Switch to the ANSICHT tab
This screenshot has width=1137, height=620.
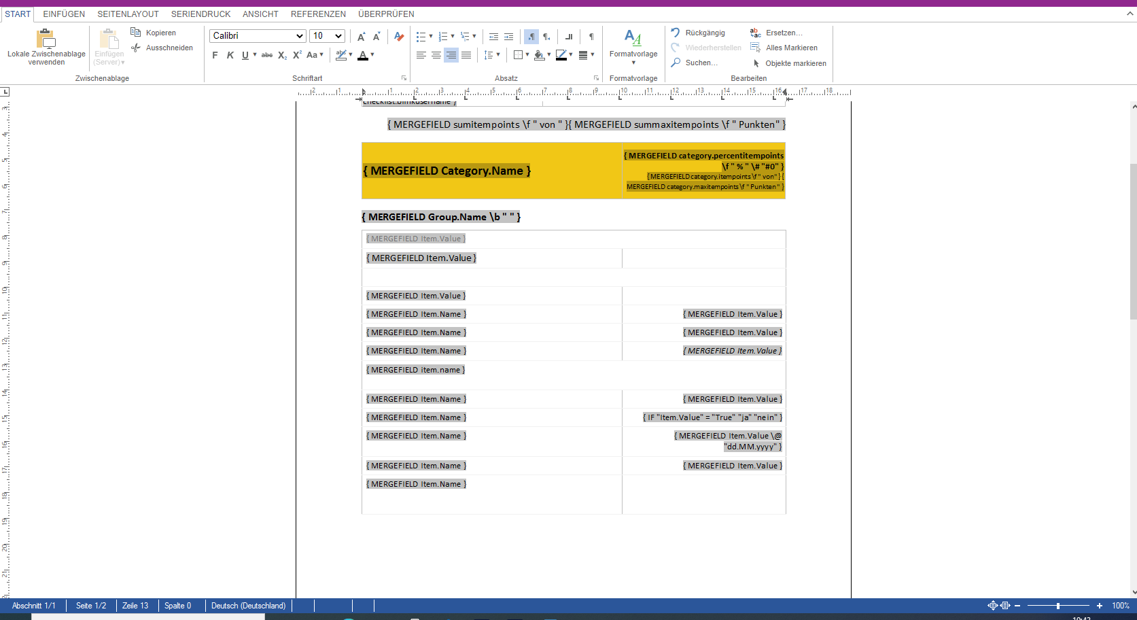point(260,14)
